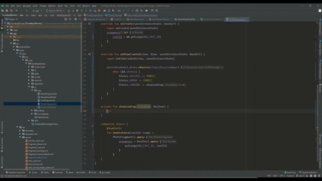Collapse the layout folder
Screen dimensions: 322x181
[20, 137]
